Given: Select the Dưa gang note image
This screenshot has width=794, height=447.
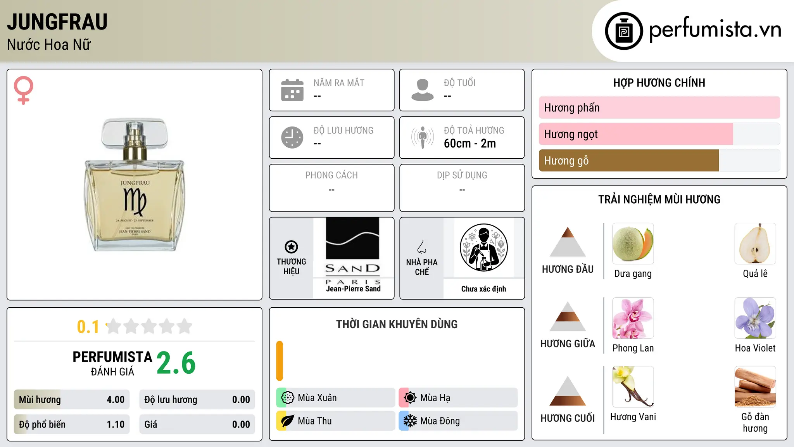Looking at the screenshot, I should [633, 244].
